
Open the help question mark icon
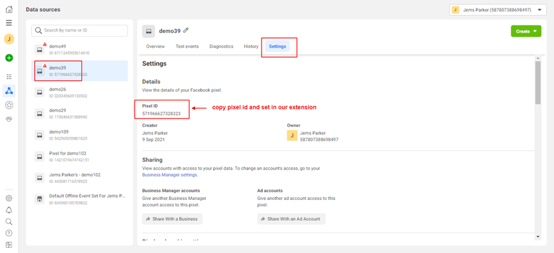pyautogui.click(x=9, y=233)
